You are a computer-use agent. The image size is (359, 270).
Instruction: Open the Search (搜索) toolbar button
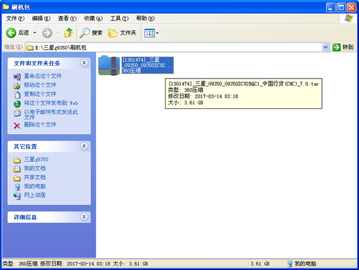[x=91, y=33]
